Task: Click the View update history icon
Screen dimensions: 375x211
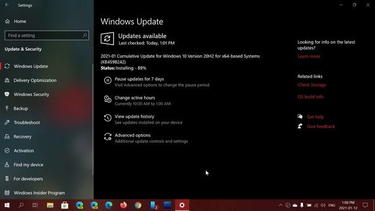Action: click(x=108, y=118)
